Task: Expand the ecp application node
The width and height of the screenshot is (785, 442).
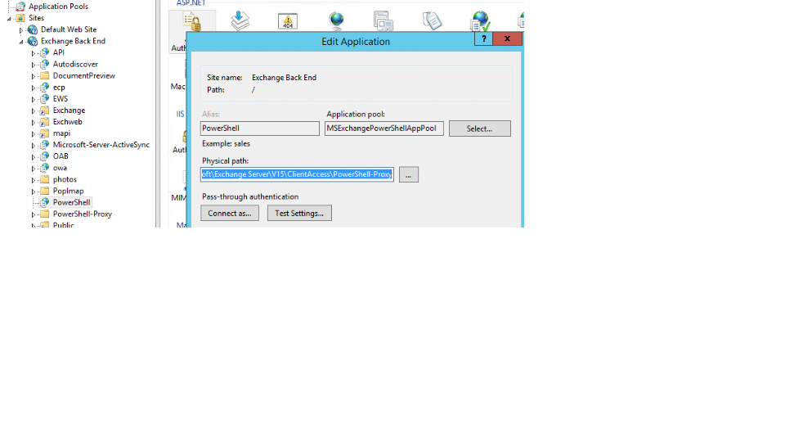Action: pyautogui.click(x=34, y=87)
